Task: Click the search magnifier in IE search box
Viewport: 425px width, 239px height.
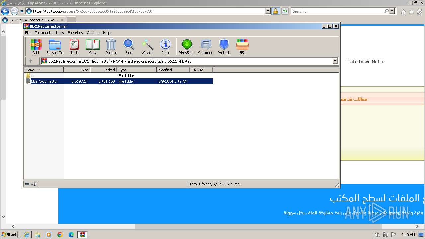Action: [x=386, y=11]
